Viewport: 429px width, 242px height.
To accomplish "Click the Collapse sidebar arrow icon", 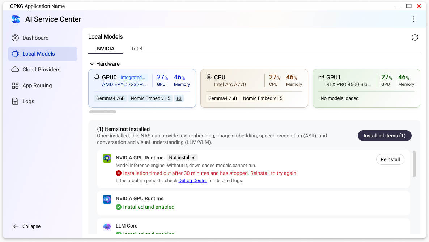I will pos(15,226).
